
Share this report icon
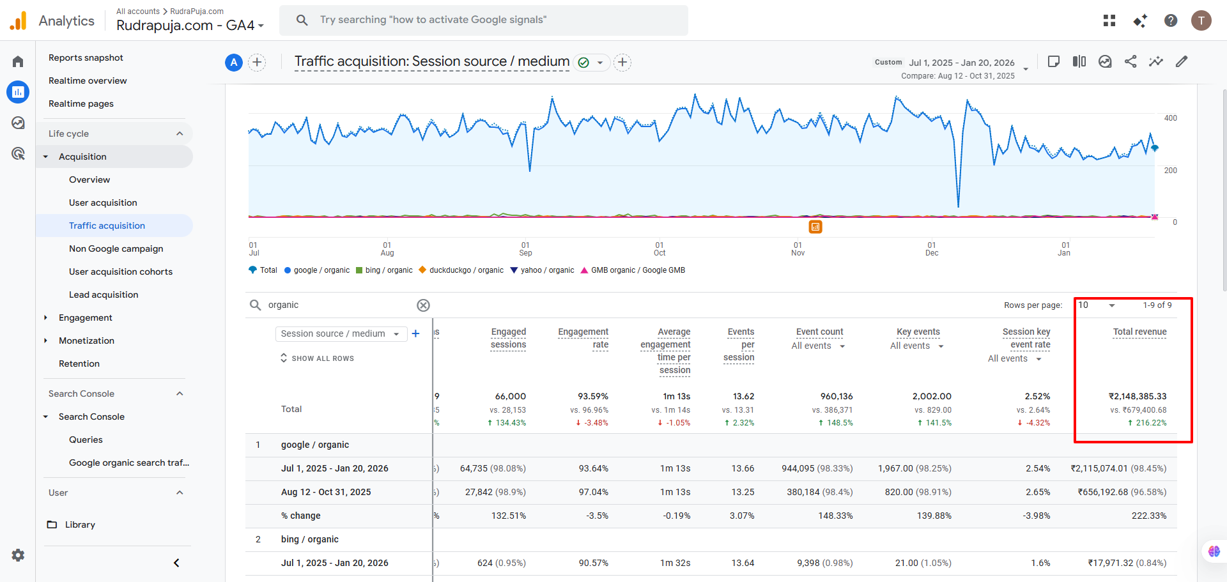[x=1131, y=61]
